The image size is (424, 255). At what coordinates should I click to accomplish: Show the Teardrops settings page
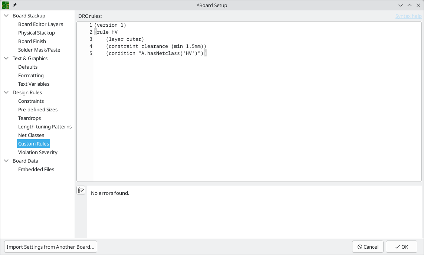(x=29, y=118)
